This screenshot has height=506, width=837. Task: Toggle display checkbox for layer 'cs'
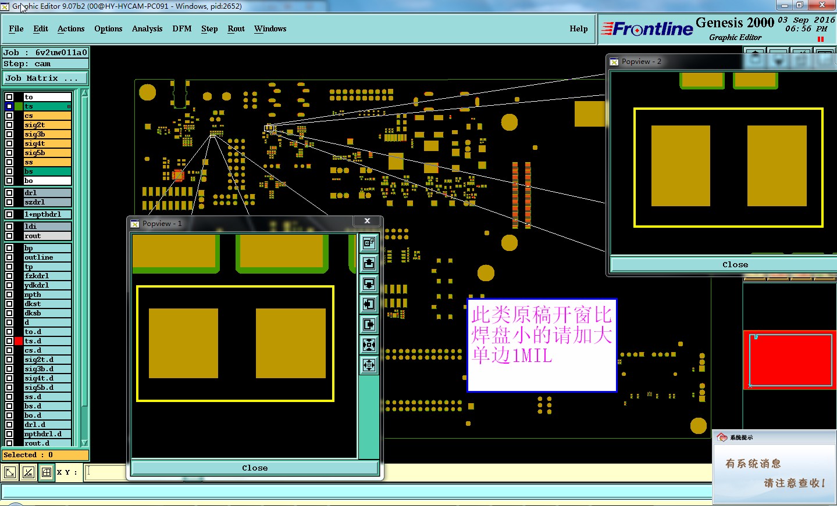[9, 116]
